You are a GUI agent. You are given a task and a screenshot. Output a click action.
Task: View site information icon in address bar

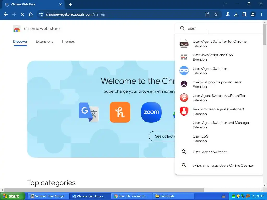click(x=41, y=15)
